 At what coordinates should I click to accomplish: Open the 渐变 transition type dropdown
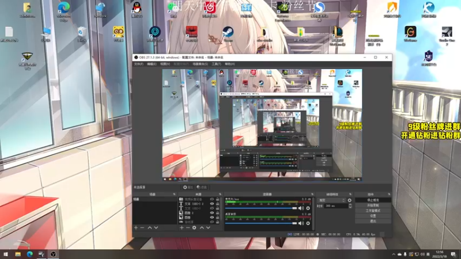tap(331, 200)
